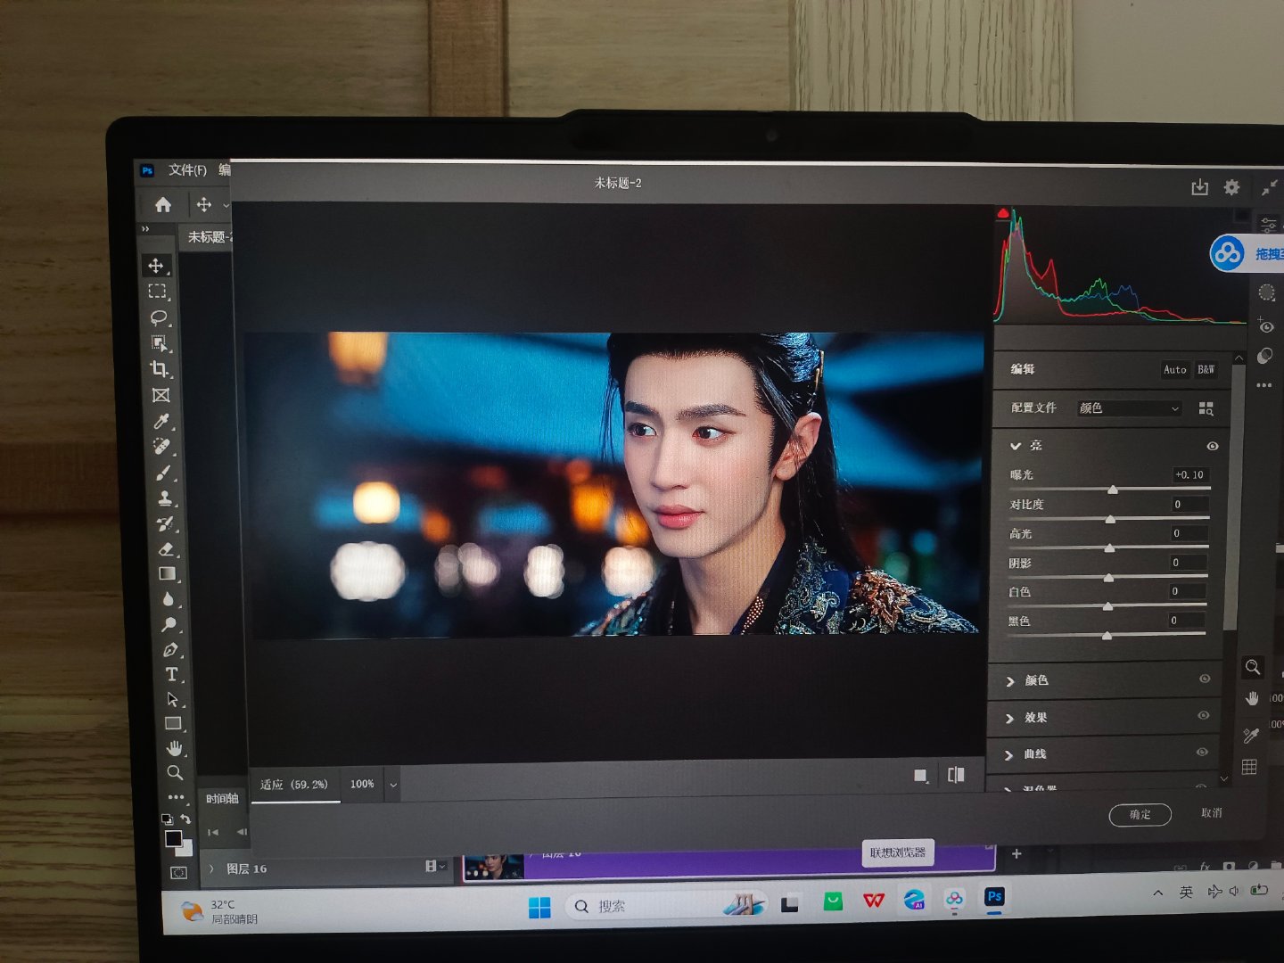The image size is (1284, 963).
Task: Expand the 图层 16 timeline track
Action: [x=211, y=868]
